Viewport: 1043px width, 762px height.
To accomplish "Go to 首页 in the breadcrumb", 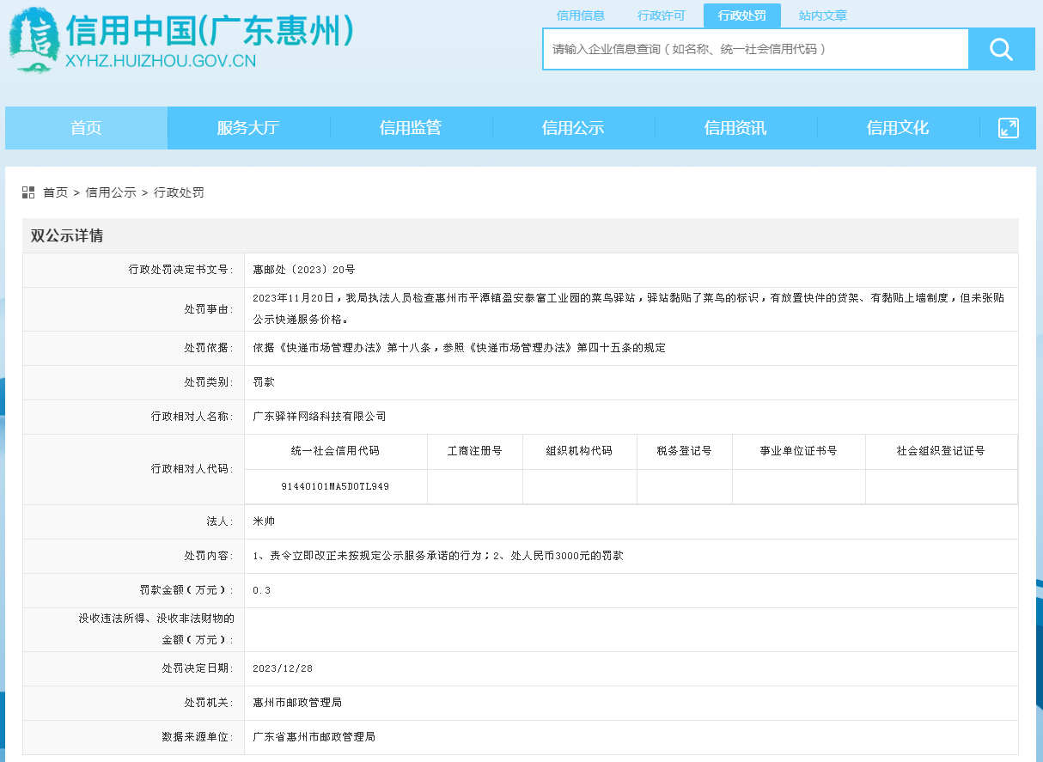I will [x=56, y=192].
